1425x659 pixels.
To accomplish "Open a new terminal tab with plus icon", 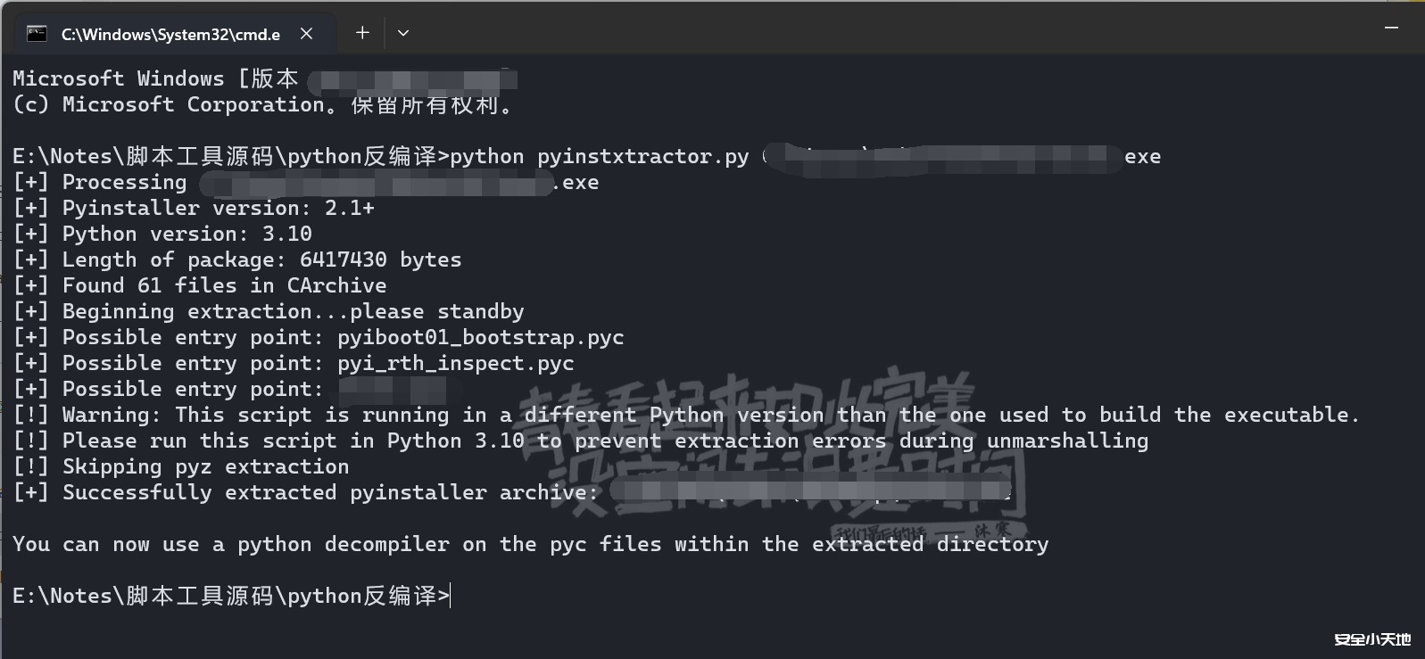I will point(362,32).
